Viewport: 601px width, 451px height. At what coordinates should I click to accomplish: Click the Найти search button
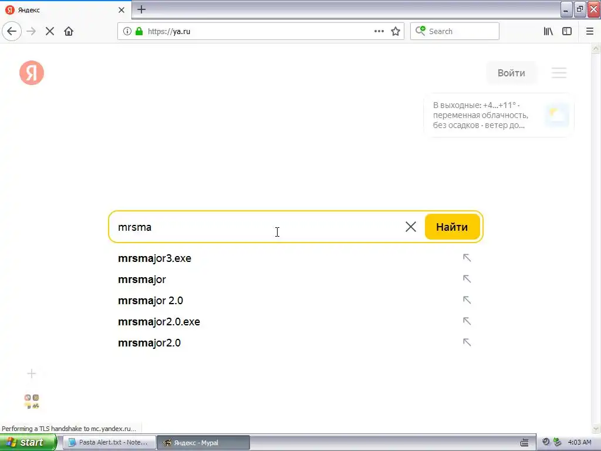click(x=453, y=227)
